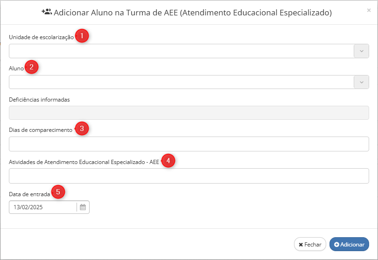The height and width of the screenshot is (260, 378).
Task: Expand the Aluno dropdown arrow
Action: click(361, 82)
